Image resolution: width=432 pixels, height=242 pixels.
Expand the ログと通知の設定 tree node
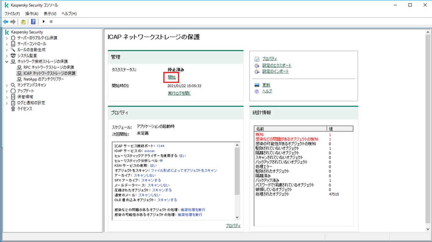pyautogui.click(x=7, y=103)
